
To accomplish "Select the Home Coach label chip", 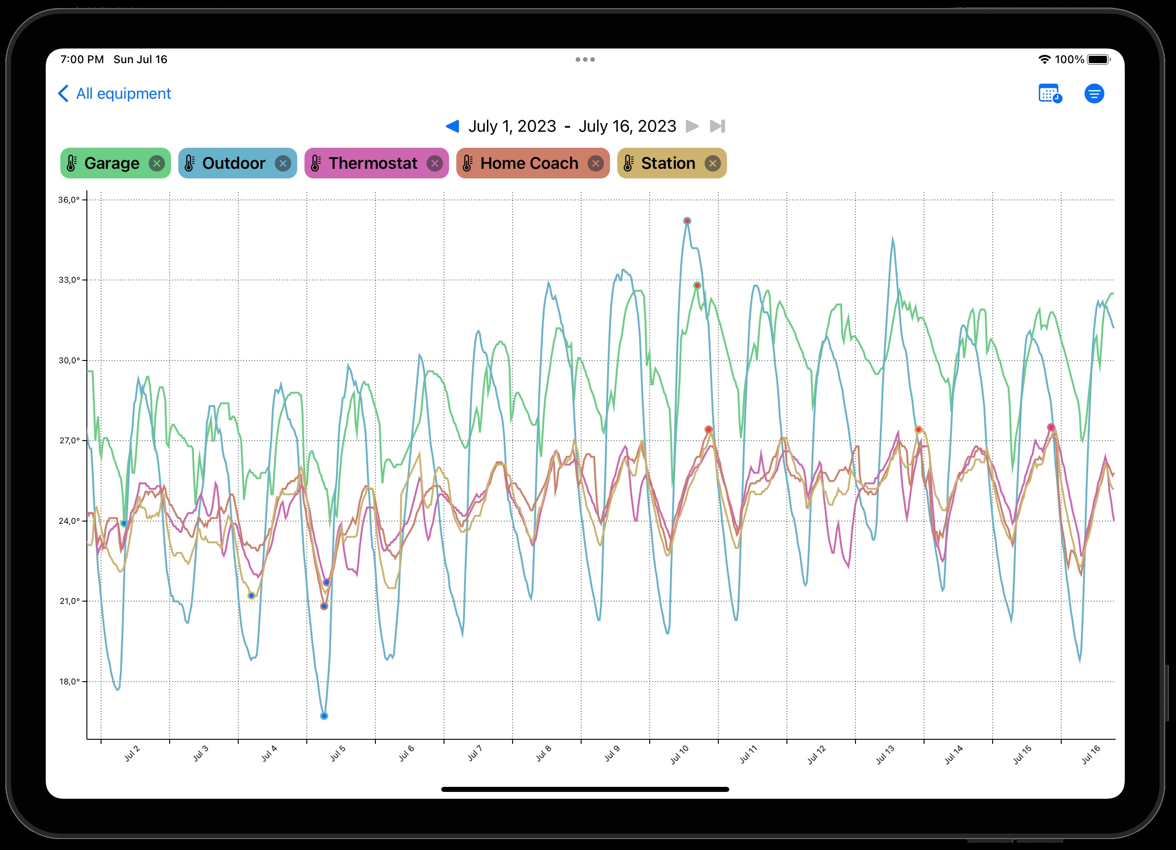I will [x=529, y=163].
